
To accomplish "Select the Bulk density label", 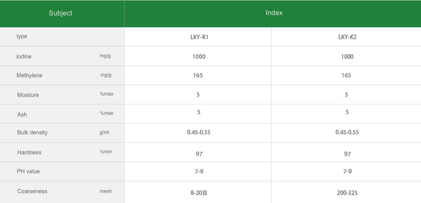I will (32, 133).
